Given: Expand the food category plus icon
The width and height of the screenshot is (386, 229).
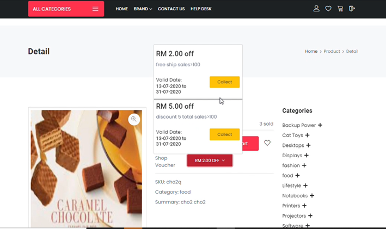Looking at the screenshot, I should tap(297, 175).
